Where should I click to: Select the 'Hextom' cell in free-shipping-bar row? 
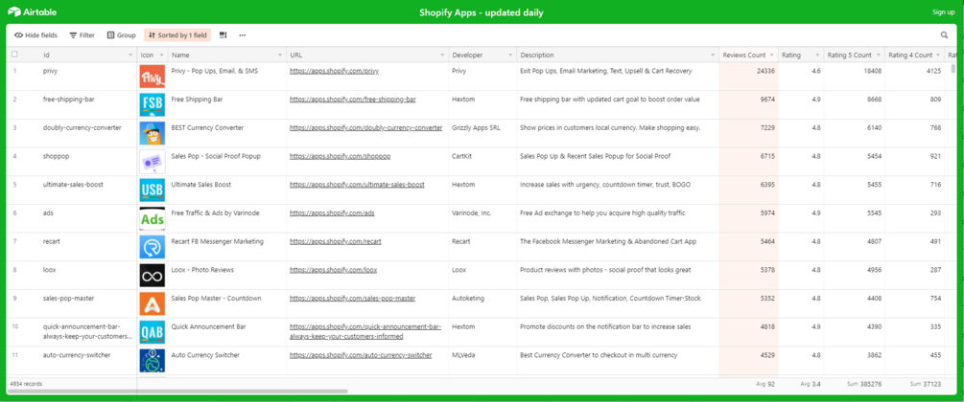[x=482, y=105]
